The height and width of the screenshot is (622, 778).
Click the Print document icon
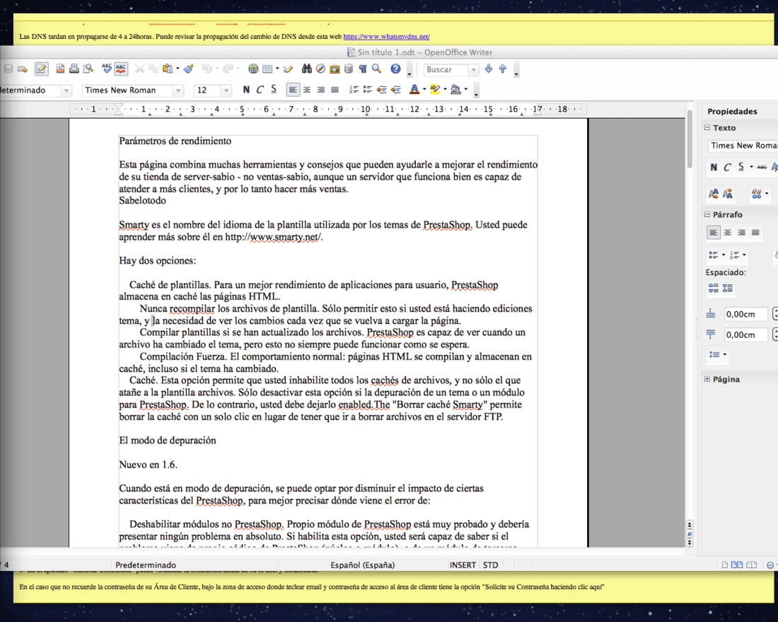(x=74, y=69)
